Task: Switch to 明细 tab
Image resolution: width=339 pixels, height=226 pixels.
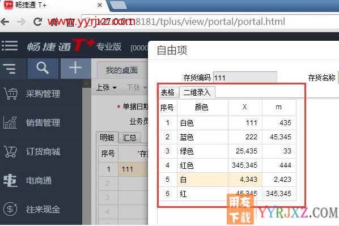Action: tap(107, 138)
